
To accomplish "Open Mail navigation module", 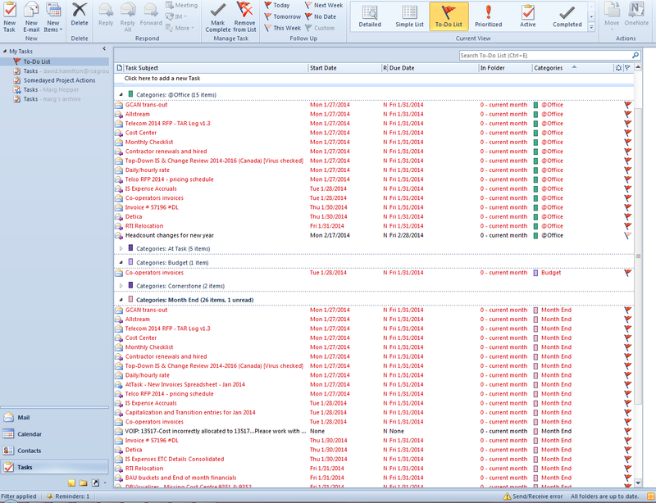I will (54, 417).
